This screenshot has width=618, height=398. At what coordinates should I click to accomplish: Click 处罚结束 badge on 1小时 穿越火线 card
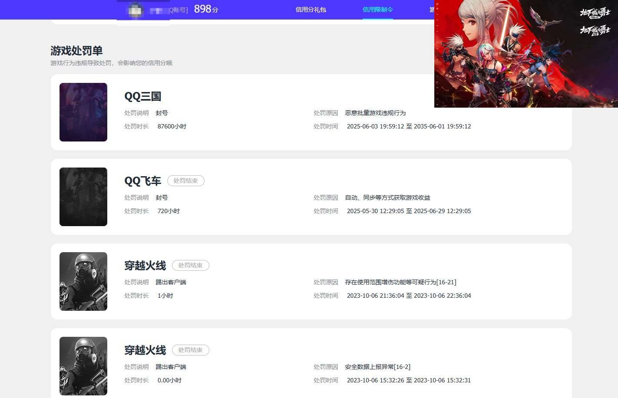point(191,266)
